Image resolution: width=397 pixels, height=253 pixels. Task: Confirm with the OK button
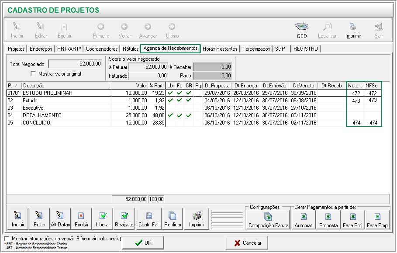click(x=143, y=243)
